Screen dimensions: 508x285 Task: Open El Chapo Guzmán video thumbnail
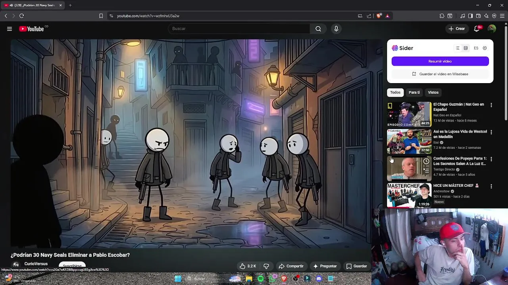coord(409,114)
